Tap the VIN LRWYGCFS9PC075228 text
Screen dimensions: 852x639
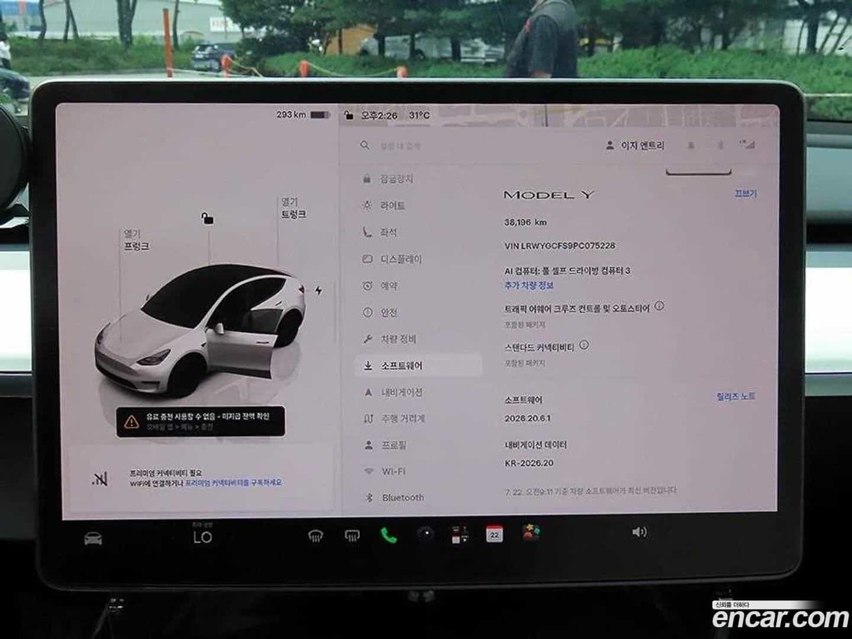(x=560, y=246)
